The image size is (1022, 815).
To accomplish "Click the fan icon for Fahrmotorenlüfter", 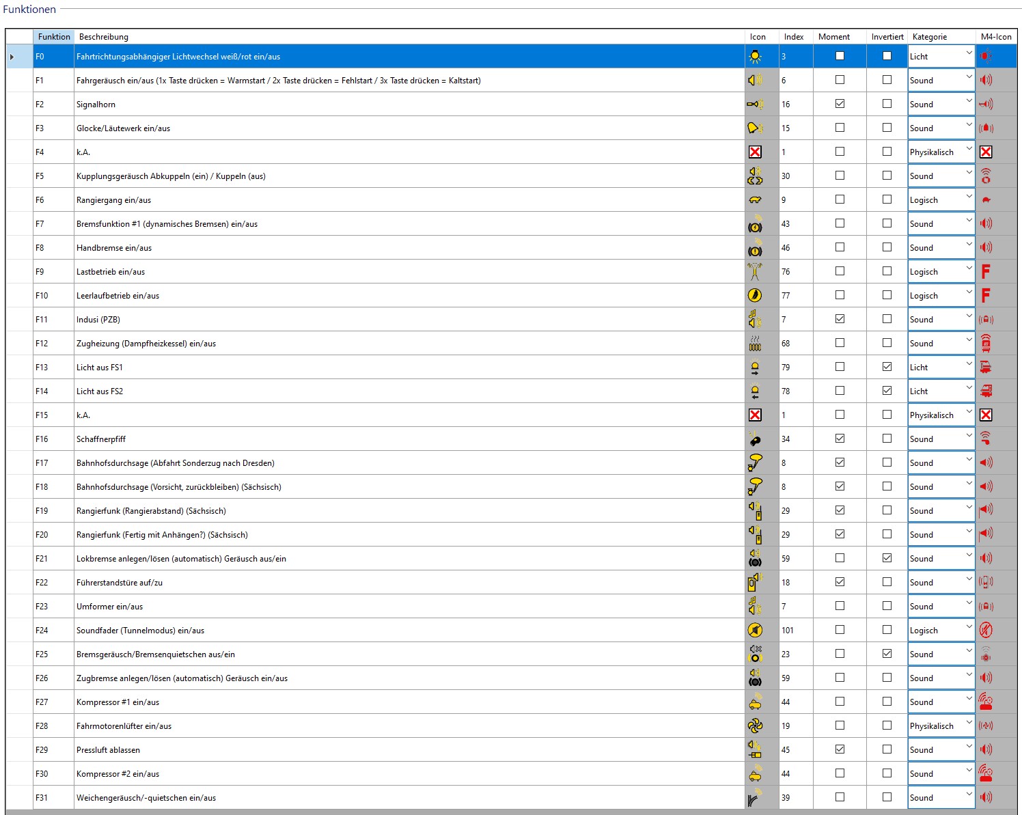I will (755, 726).
